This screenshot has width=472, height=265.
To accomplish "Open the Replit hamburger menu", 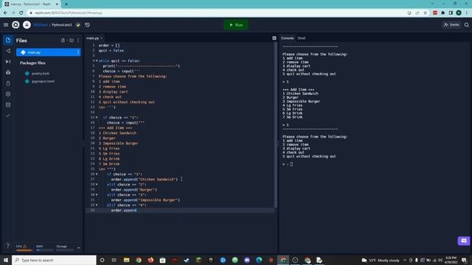I will [x=6, y=25].
